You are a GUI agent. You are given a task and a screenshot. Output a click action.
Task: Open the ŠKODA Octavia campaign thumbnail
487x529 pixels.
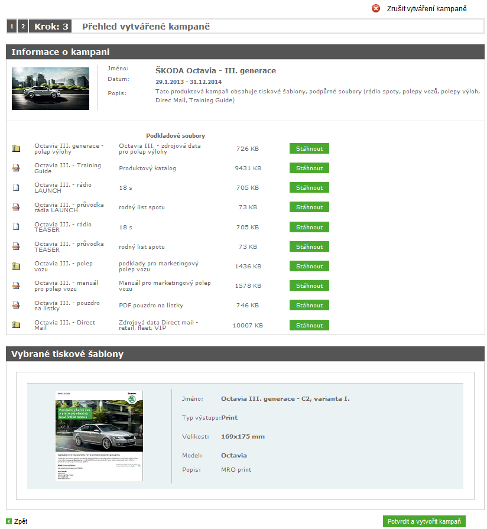pyautogui.click(x=51, y=89)
